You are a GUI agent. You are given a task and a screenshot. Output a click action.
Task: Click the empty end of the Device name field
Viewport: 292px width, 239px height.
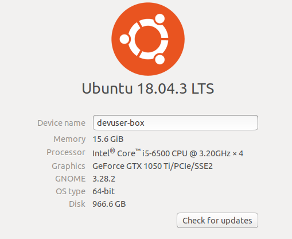click(x=201, y=123)
